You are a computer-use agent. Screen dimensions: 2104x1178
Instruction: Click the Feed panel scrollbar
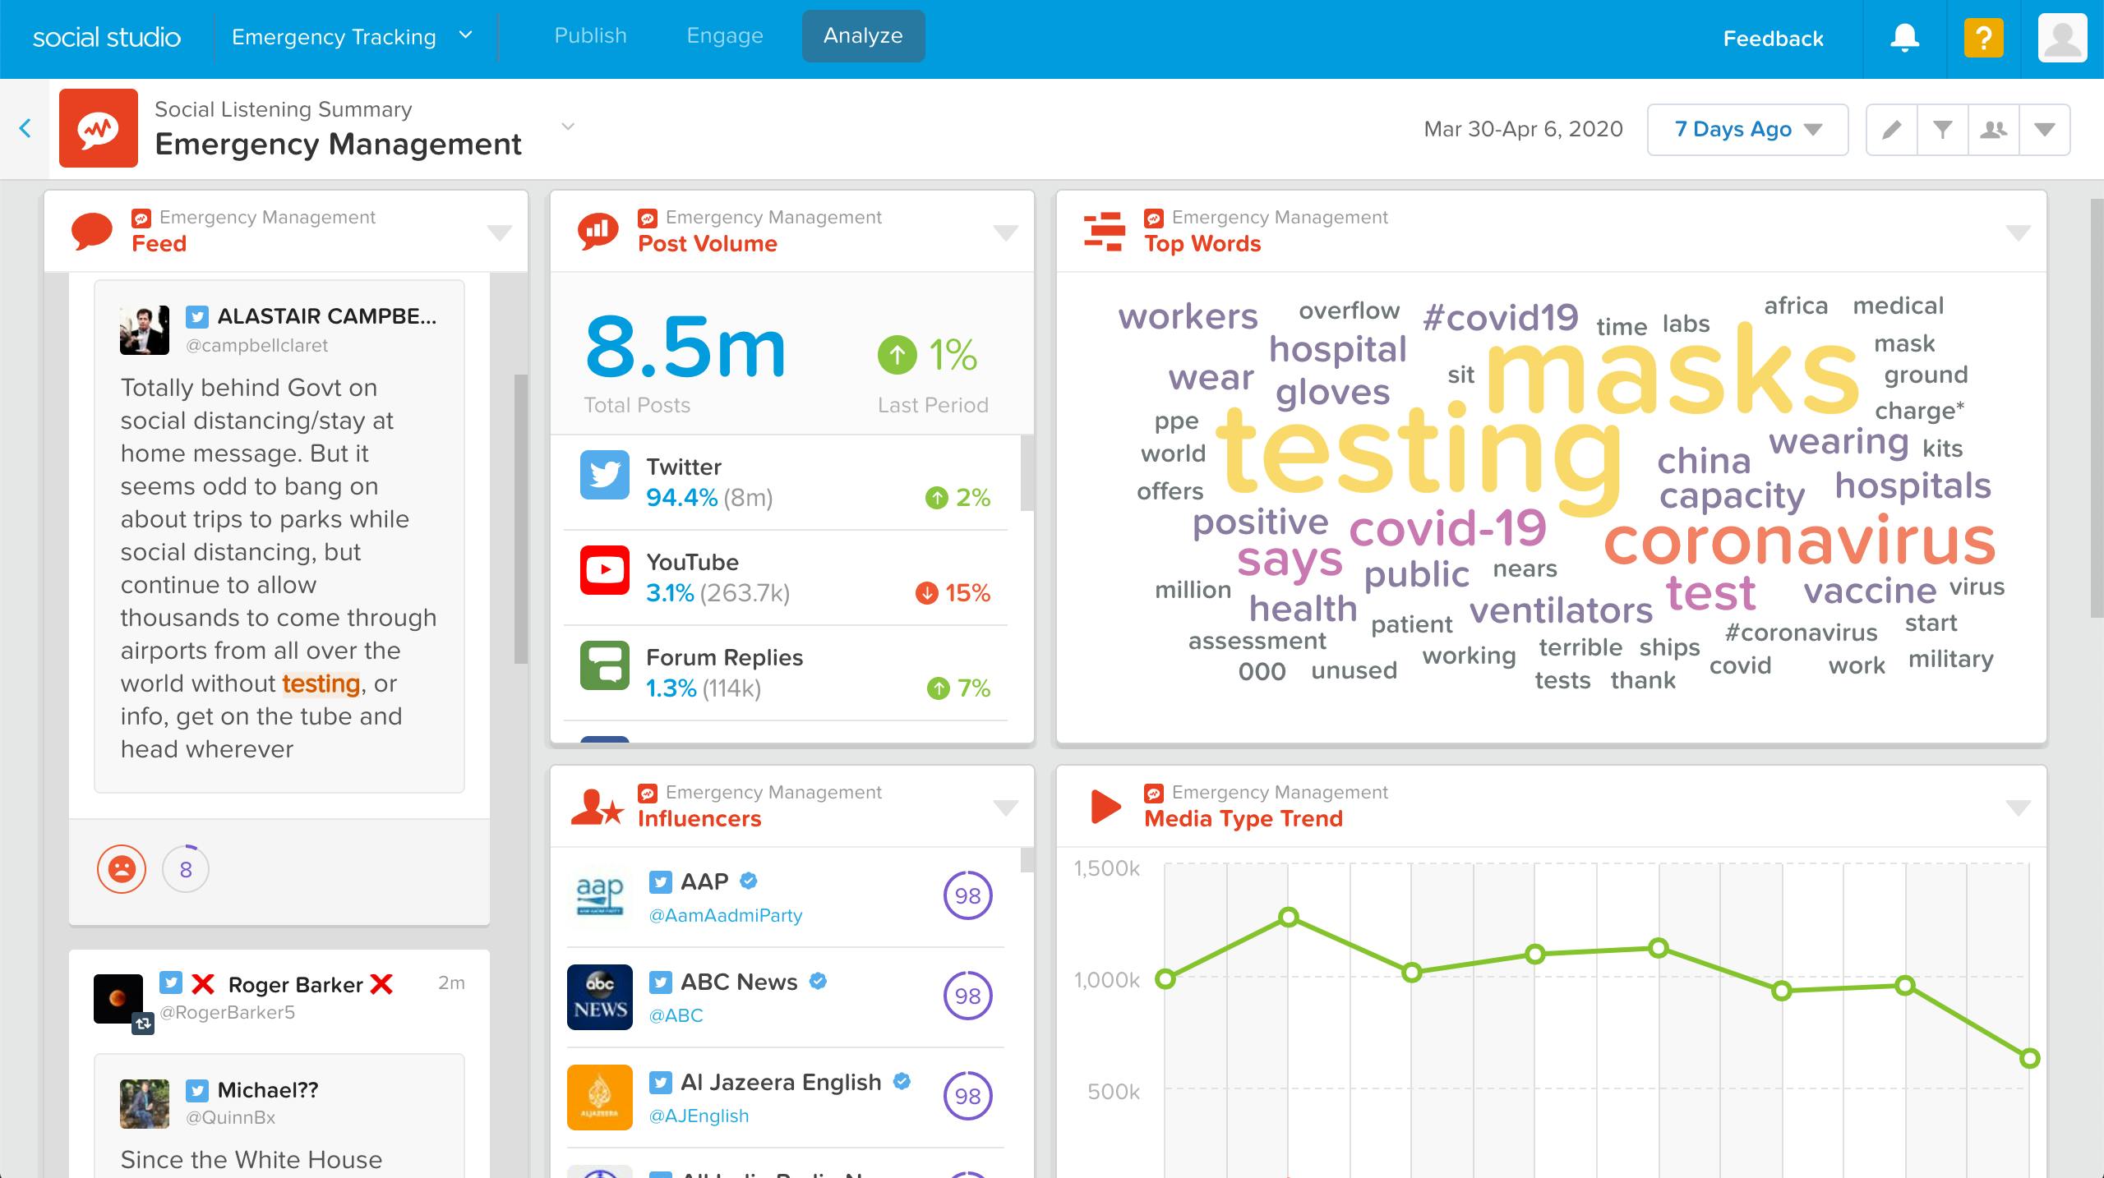coord(520,518)
